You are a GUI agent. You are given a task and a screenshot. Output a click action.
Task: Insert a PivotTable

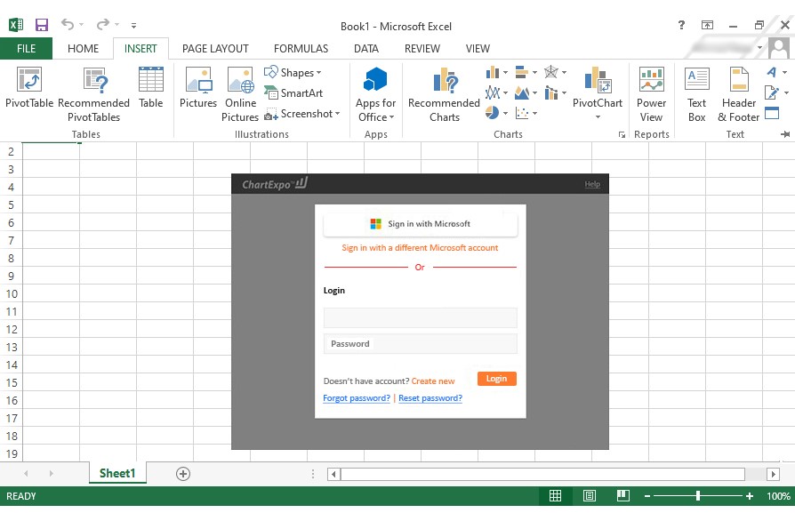(29, 88)
